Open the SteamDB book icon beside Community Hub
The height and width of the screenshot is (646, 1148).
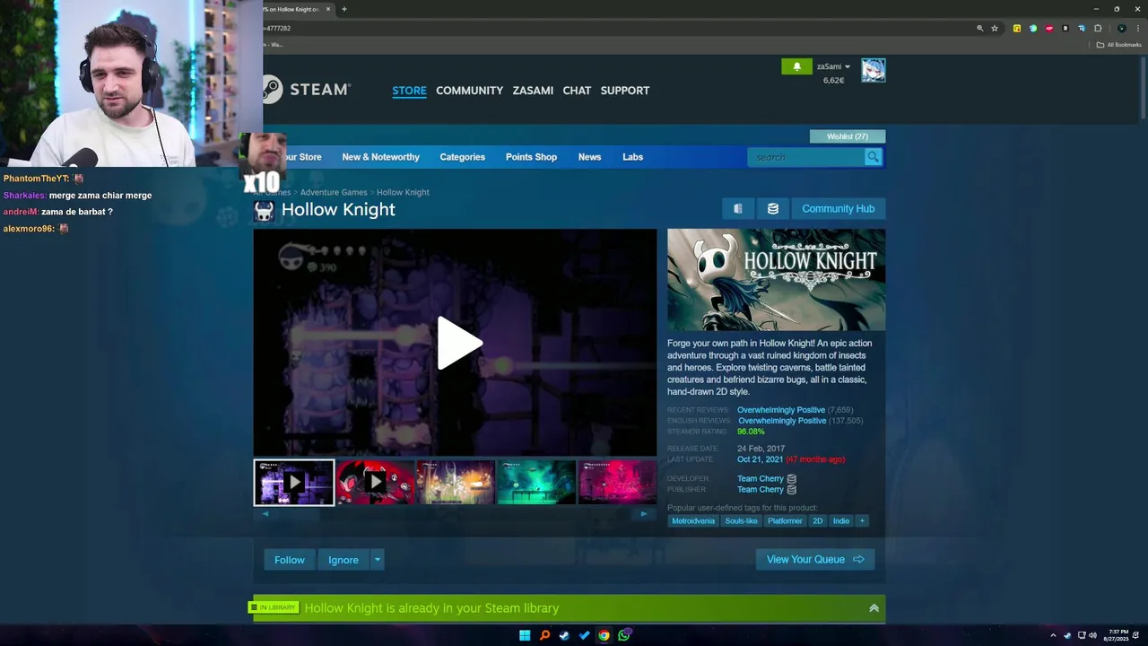[738, 208]
